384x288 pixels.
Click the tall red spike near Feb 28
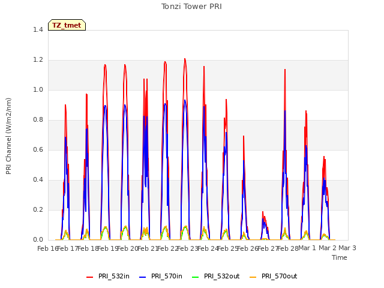click(285, 70)
